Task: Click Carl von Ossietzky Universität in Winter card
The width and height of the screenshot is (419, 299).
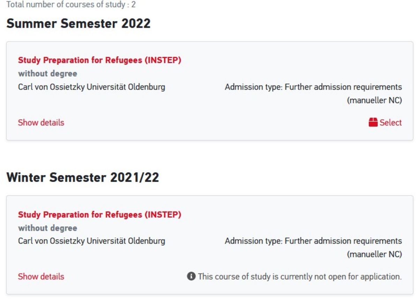Action: pos(91,241)
